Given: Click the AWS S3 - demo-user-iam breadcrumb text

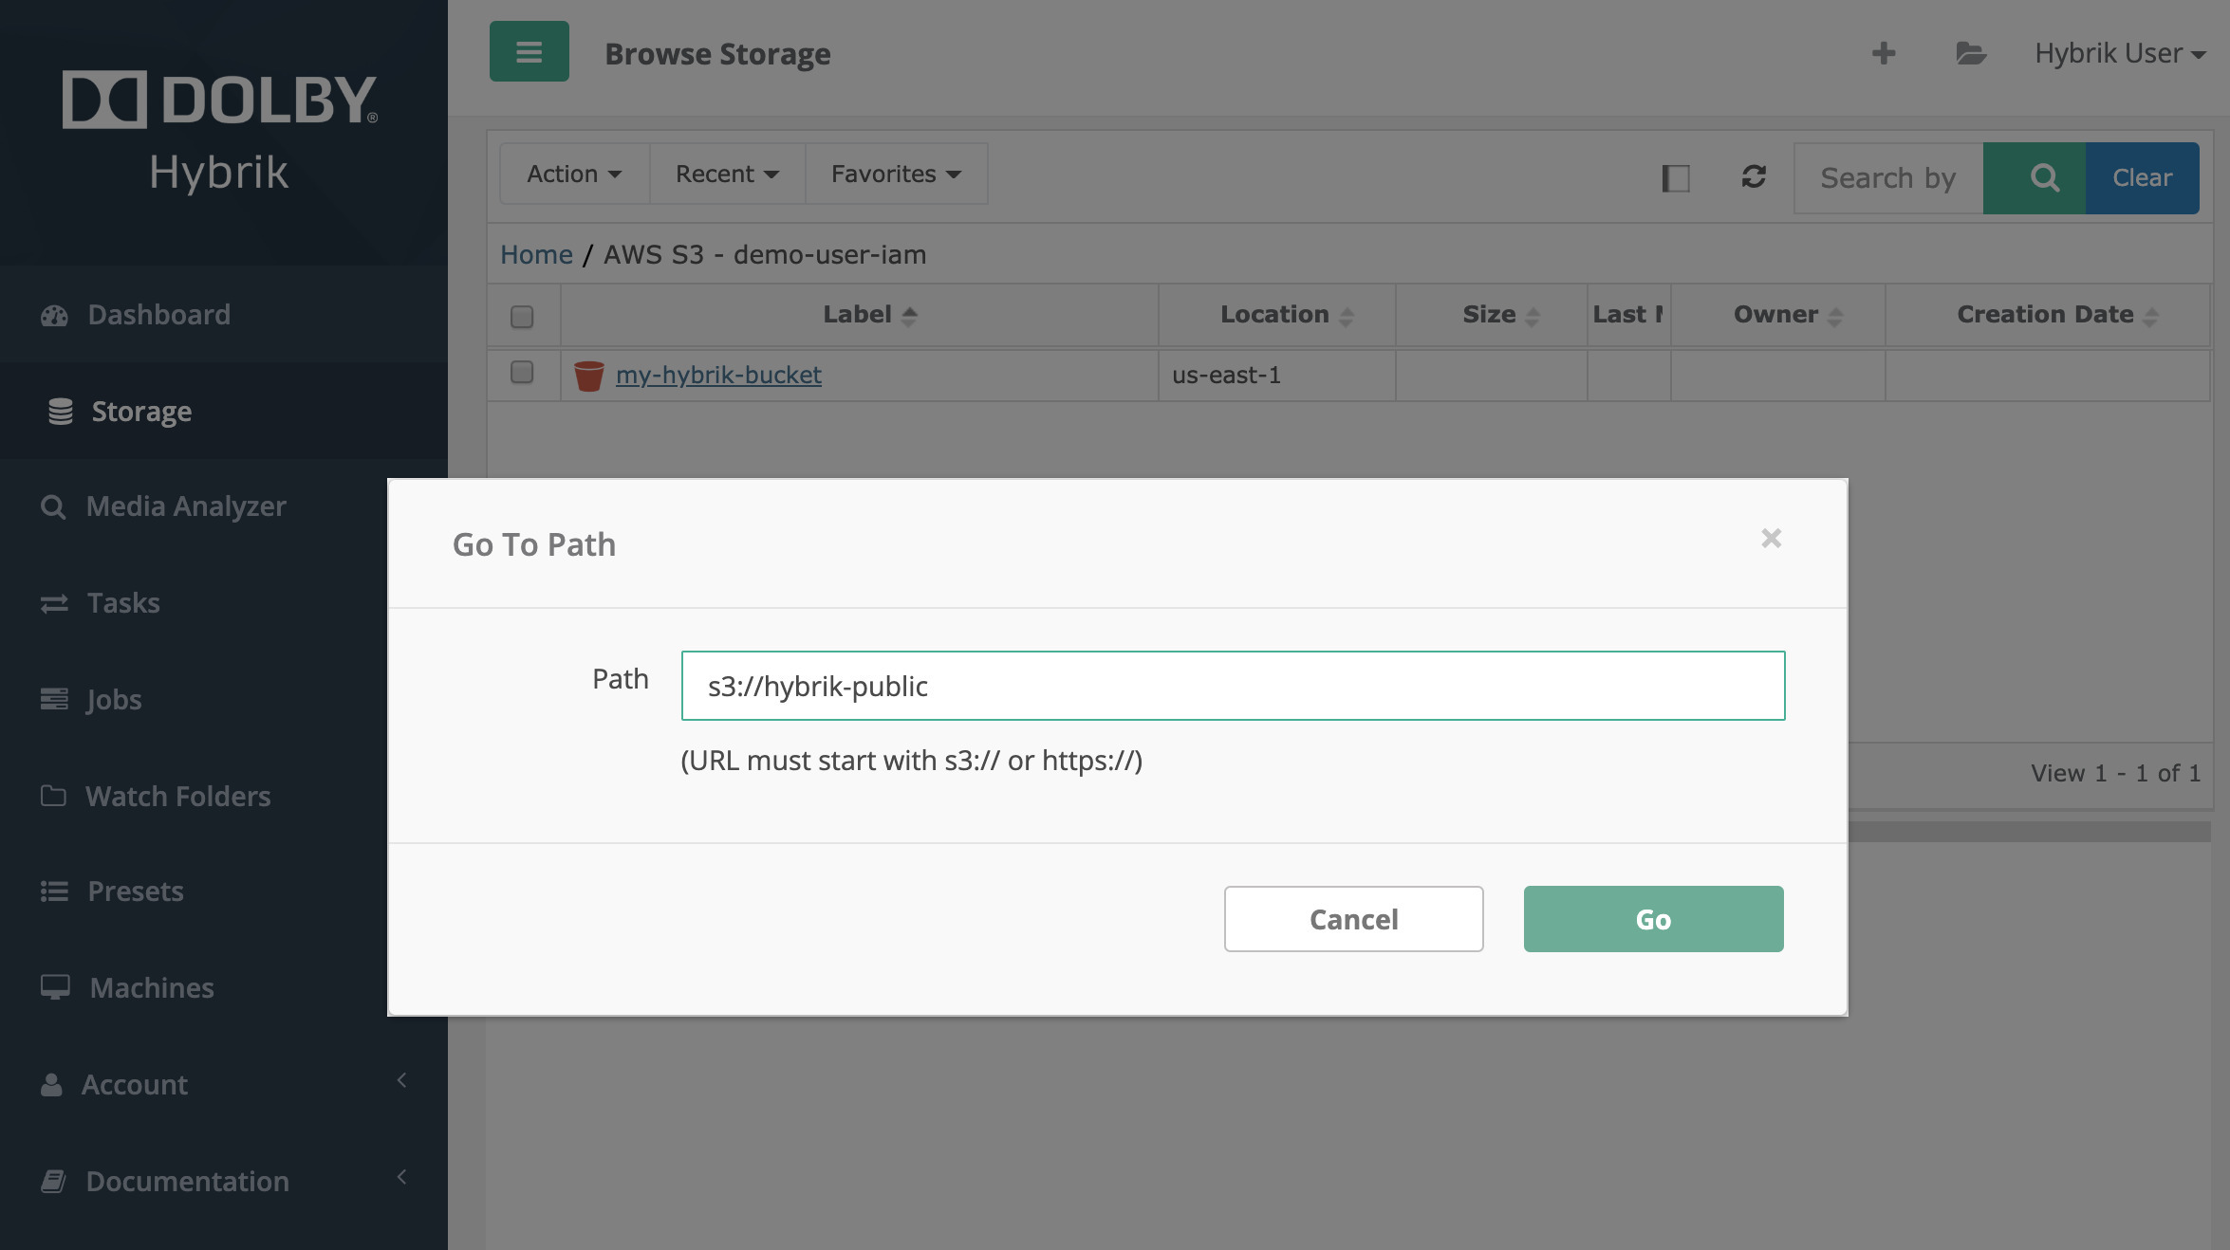Looking at the screenshot, I should pos(765,254).
